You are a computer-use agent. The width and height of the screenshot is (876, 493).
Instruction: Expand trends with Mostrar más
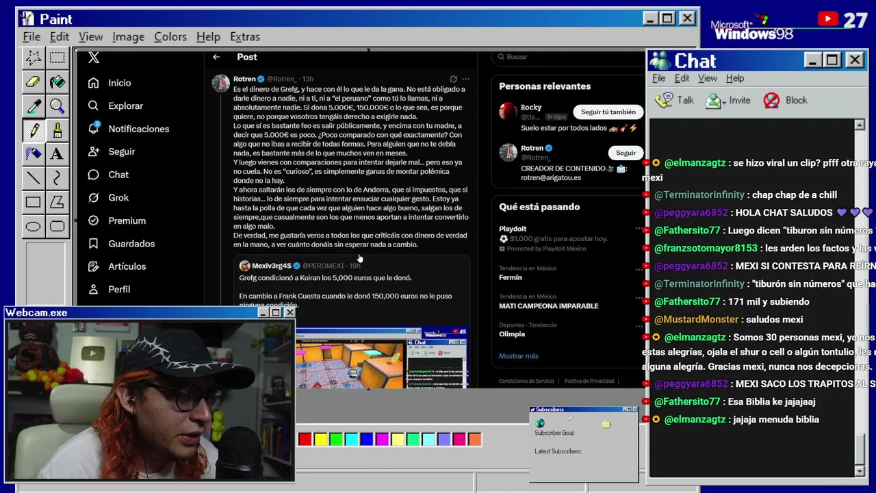tap(519, 356)
